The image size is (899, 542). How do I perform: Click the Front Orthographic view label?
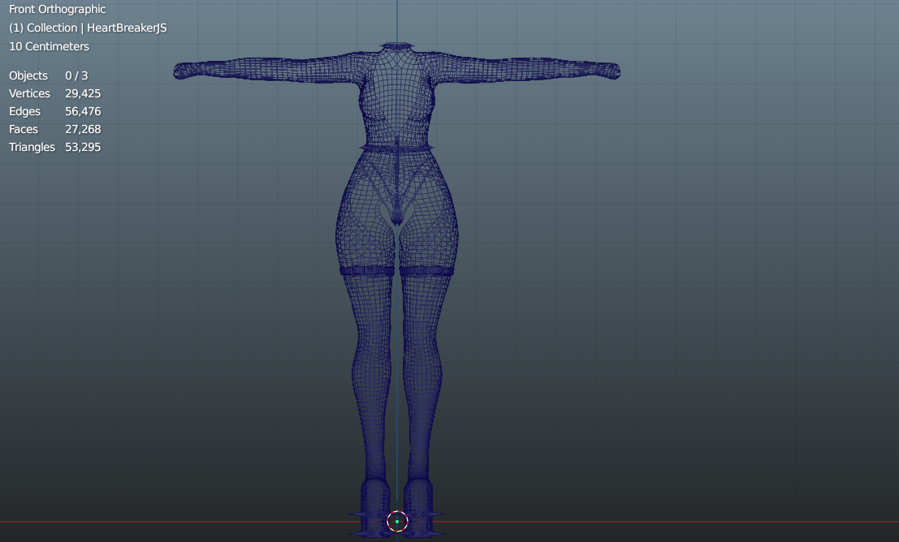pyautogui.click(x=57, y=9)
